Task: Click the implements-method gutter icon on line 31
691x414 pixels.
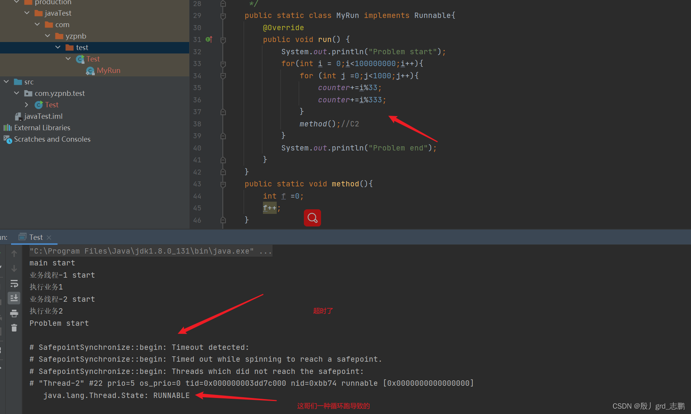Action: [x=209, y=39]
